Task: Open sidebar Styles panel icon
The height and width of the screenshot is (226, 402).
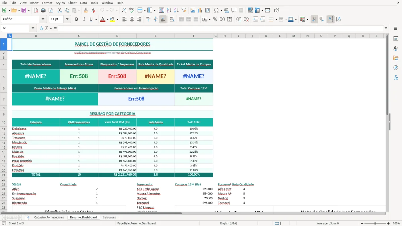Action: coord(396,49)
